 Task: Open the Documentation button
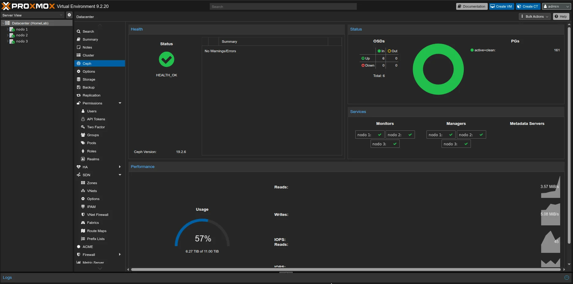point(472,6)
